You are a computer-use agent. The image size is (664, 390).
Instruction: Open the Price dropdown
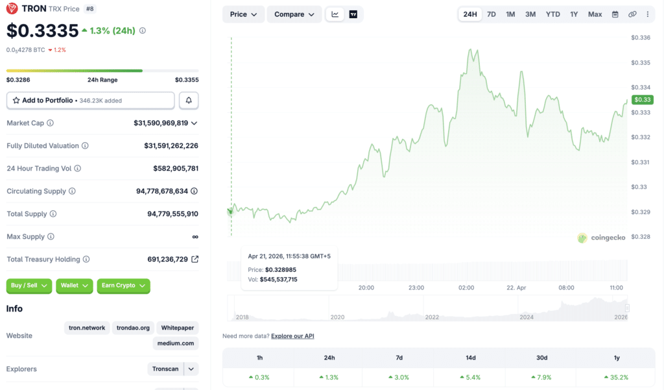(x=243, y=14)
